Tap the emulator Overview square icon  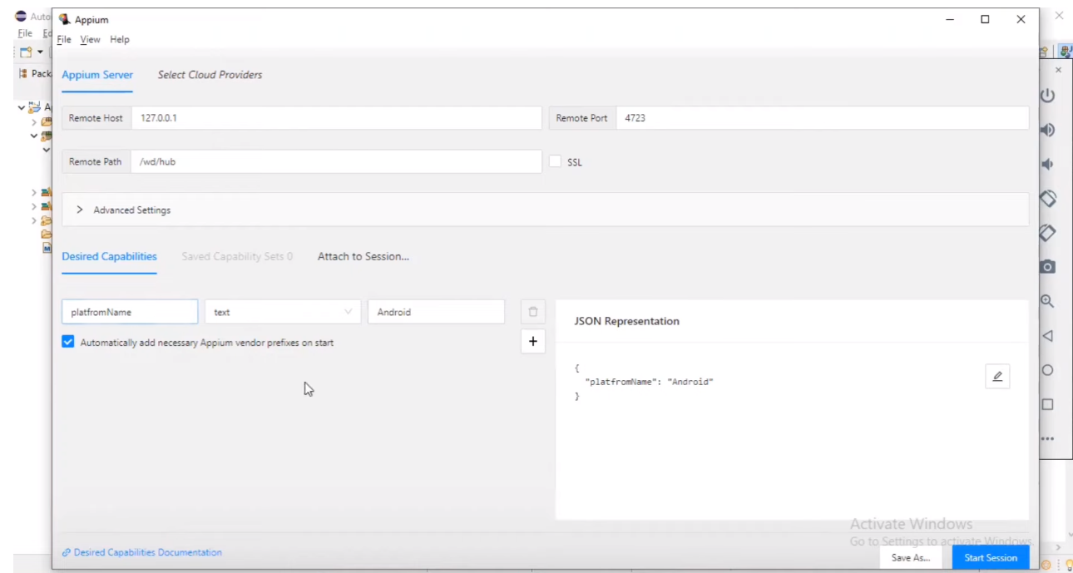[1048, 404]
